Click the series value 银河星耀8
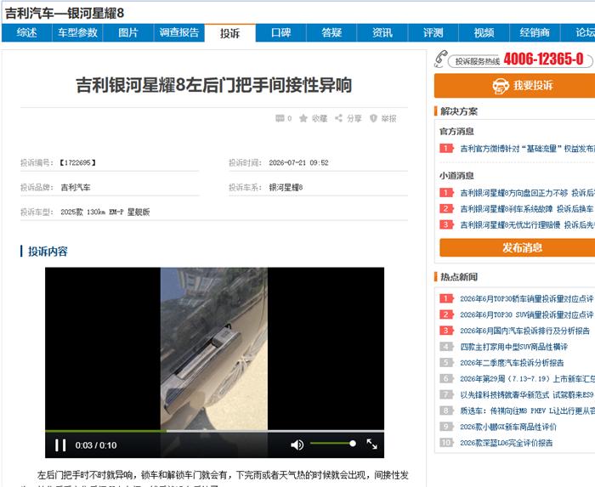Screen dimensions: 595x487 (286, 187)
